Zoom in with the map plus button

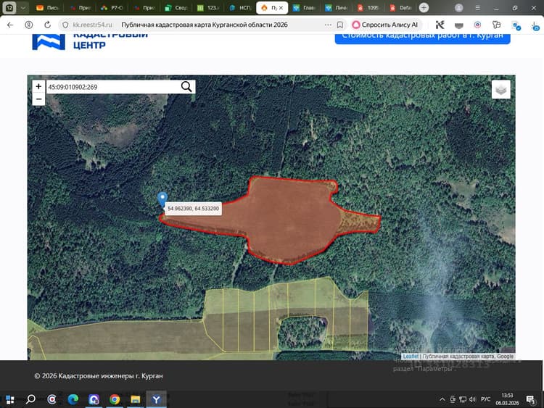click(38, 86)
